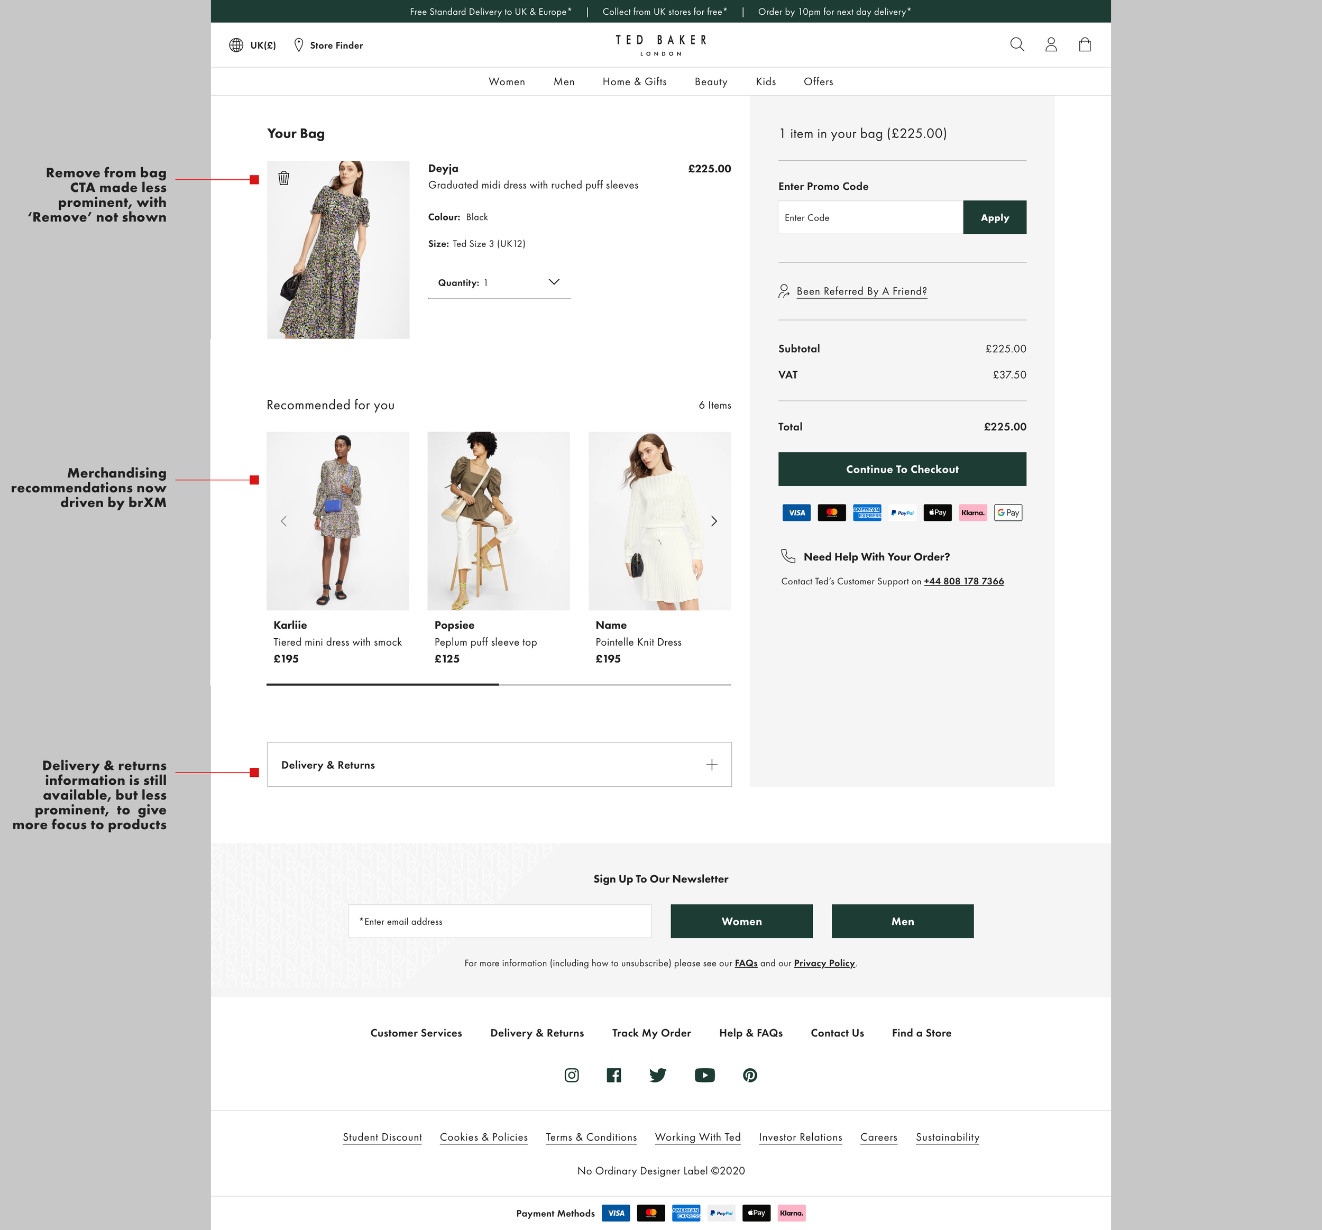
Task: Open the Pointelle Knit Dress thumbnail
Action: [x=659, y=521]
